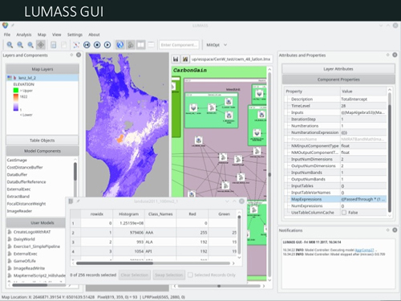Enable the Selected Records Only checkbox
Screen dimensions: 401x301
pyautogui.click(x=190, y=275)
